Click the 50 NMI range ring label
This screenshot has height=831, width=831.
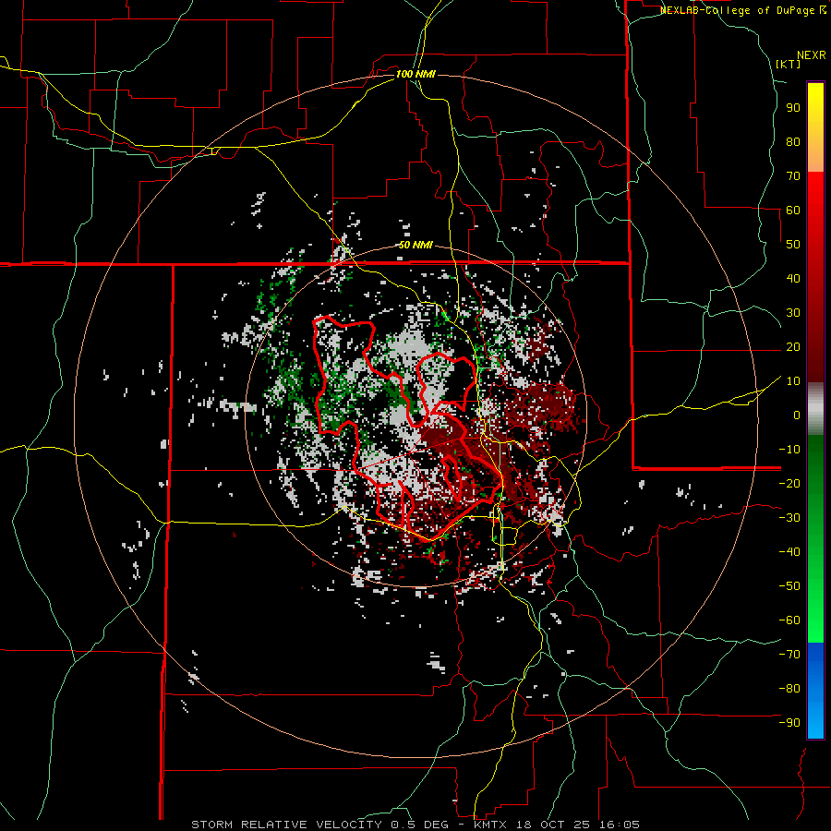pyautogui.click(x=415, y=245)
